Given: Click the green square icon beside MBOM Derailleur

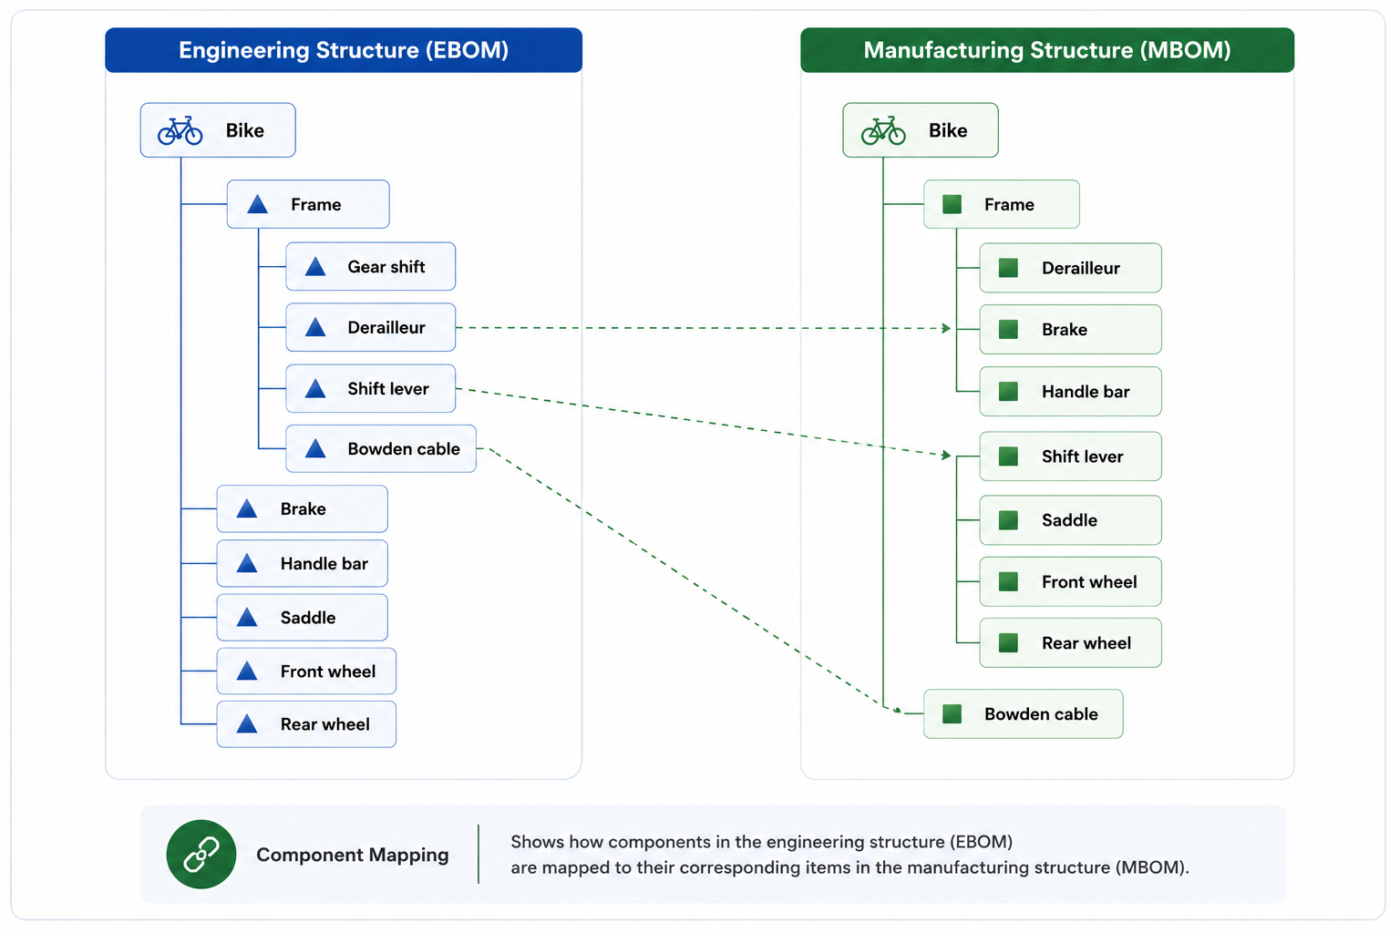Looking at the screenshot, I should [x=1008, y=267].
